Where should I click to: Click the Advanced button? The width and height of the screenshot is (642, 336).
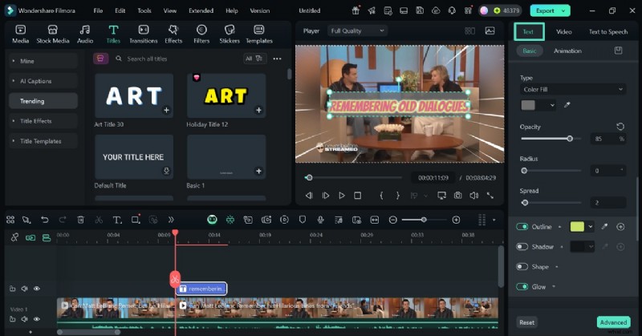pos(613,322)
